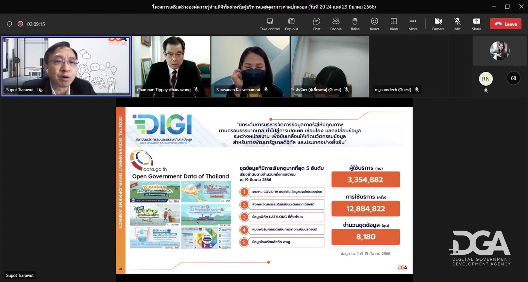
Task: Click the red recording indicator
Action: point(20,24)
